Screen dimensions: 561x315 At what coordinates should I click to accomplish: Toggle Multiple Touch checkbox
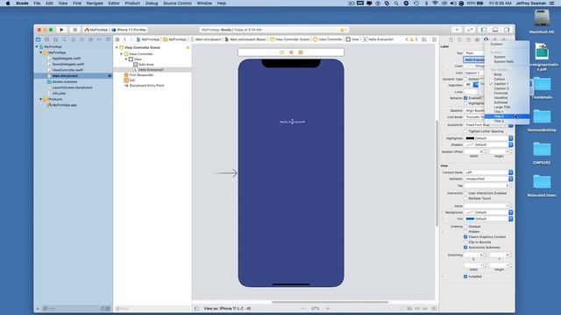pos(465,199)
